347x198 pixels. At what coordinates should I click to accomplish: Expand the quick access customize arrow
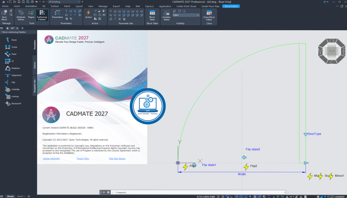click(82, 2)
